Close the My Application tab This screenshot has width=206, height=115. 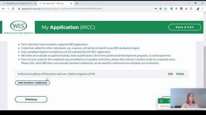pyautogui.click(x=71, y=4)
